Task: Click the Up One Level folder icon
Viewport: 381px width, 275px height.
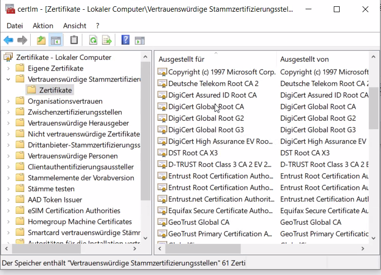Action: pyautogui.click(x=41, y=40)
